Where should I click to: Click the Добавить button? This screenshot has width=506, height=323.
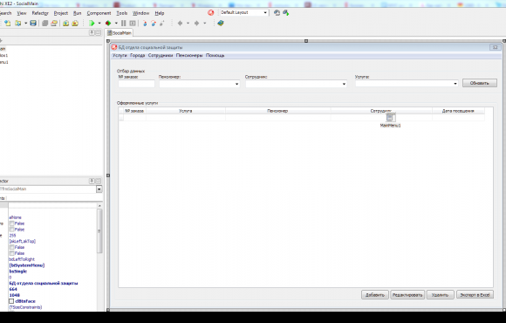374,295
